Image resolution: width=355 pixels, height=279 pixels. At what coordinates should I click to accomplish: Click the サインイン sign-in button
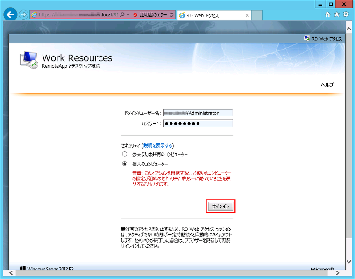[220, 206]
